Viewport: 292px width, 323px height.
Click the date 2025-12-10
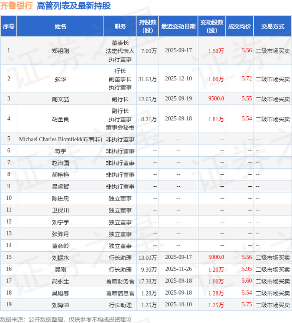coord(179,78)
